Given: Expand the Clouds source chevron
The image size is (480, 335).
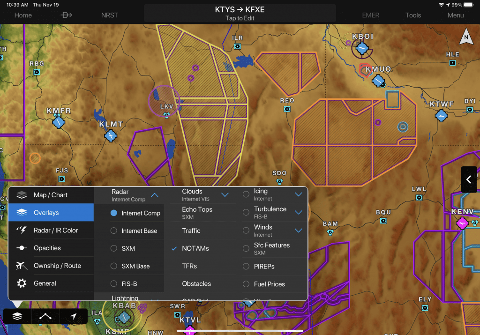Looking at the screenshot, I should [x=225, y=194].
